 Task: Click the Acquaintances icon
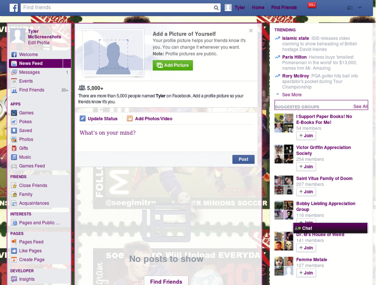pos(14,203)
